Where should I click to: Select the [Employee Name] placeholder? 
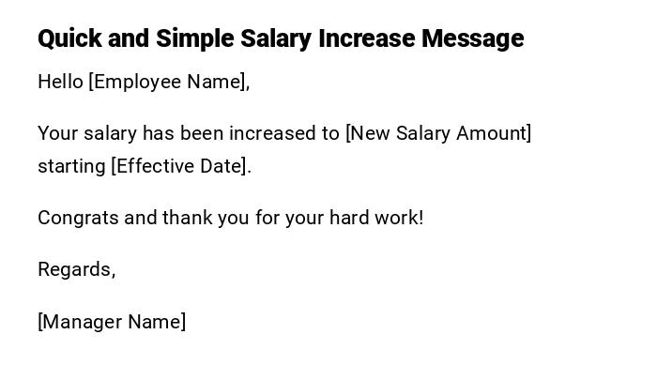click(169, 82)
